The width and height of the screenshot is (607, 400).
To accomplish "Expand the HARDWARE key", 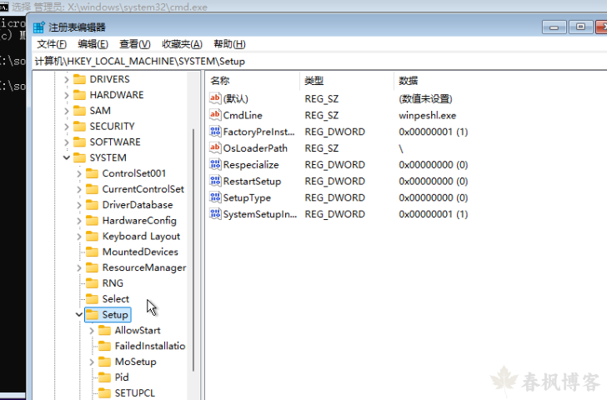I will pos(66,95).
